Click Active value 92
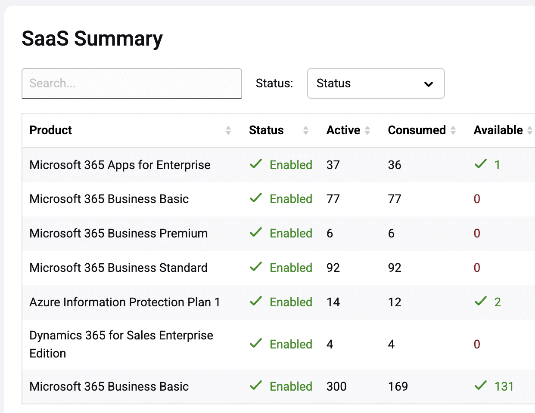 coord(333,268)
